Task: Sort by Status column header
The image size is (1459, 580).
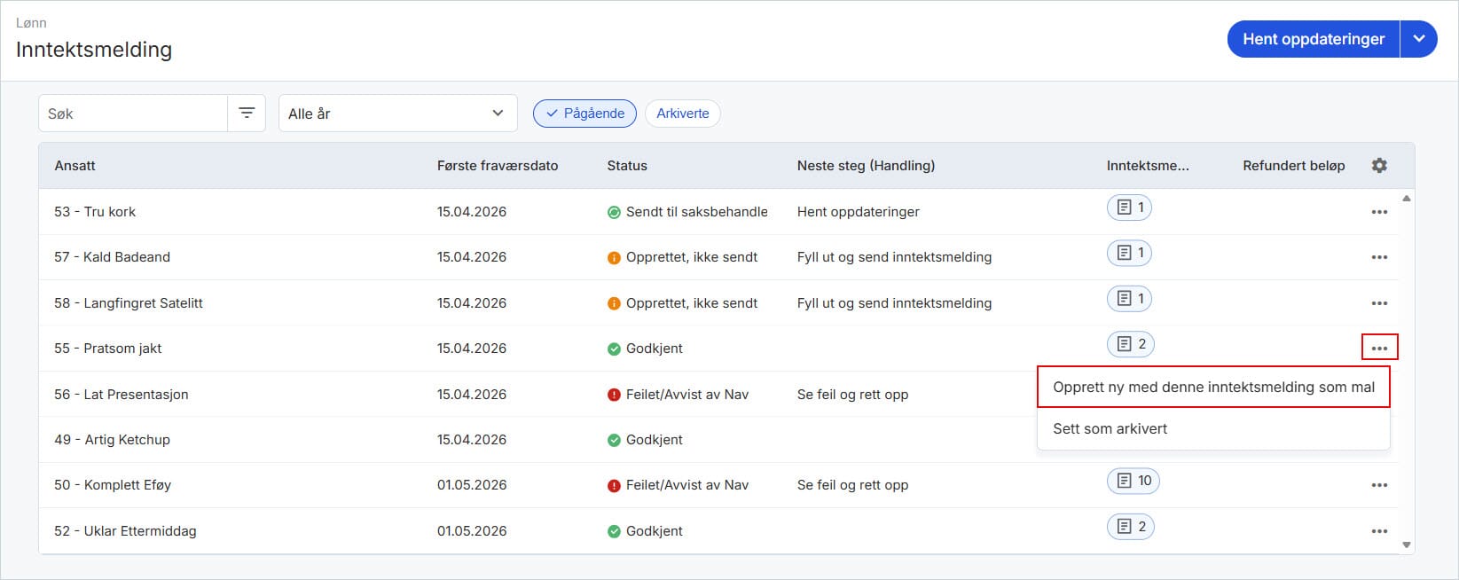Action: click(627, 166)
